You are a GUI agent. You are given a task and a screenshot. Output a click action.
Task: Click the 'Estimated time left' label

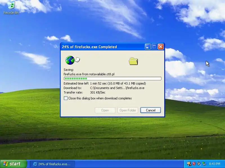tap(76, 83)
